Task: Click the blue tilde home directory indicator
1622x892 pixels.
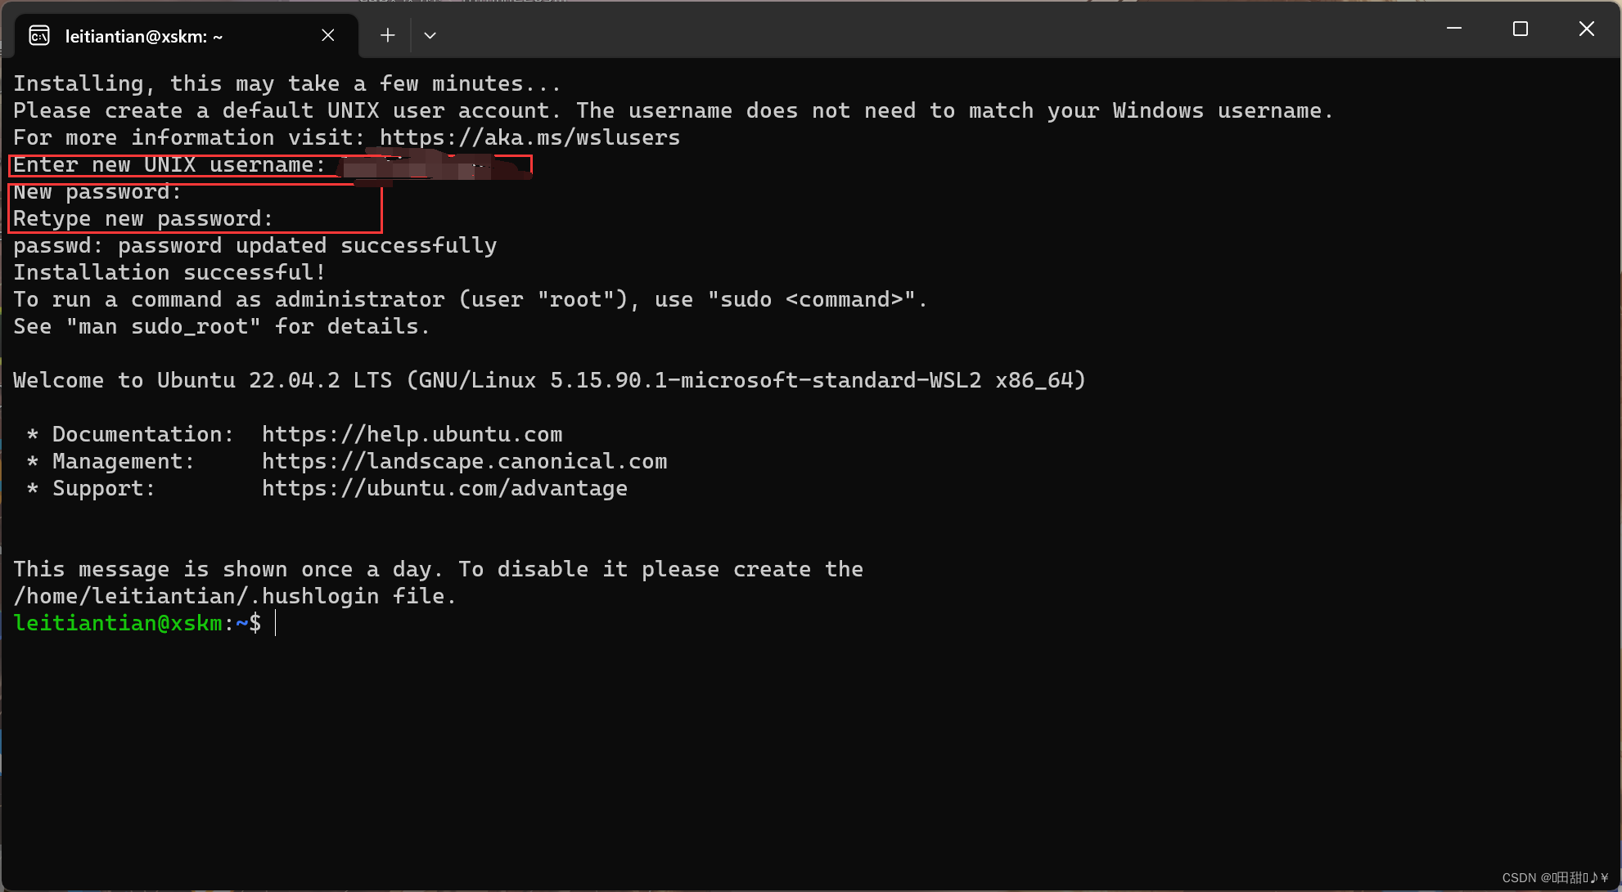Action: 243,623
